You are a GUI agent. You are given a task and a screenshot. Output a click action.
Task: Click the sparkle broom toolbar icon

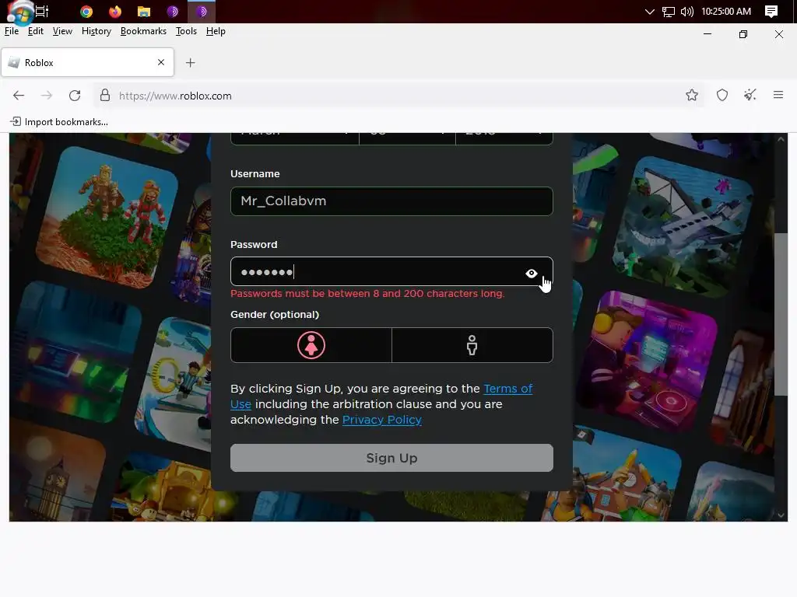coord(750,95)
